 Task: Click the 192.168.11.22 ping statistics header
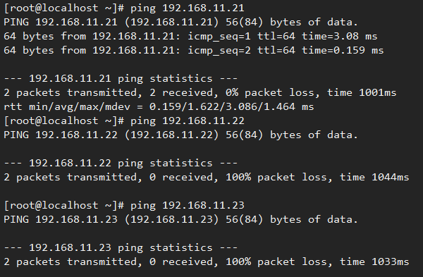point(121,164)
